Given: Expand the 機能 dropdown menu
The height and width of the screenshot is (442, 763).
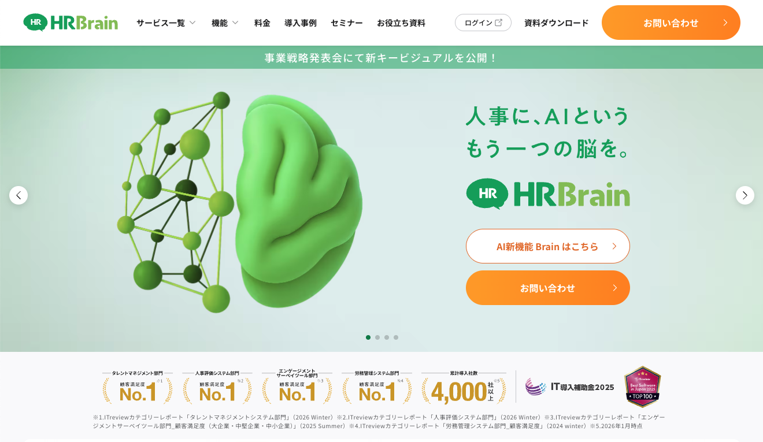Looking at the screenshot, I should [x=225, y=23].
